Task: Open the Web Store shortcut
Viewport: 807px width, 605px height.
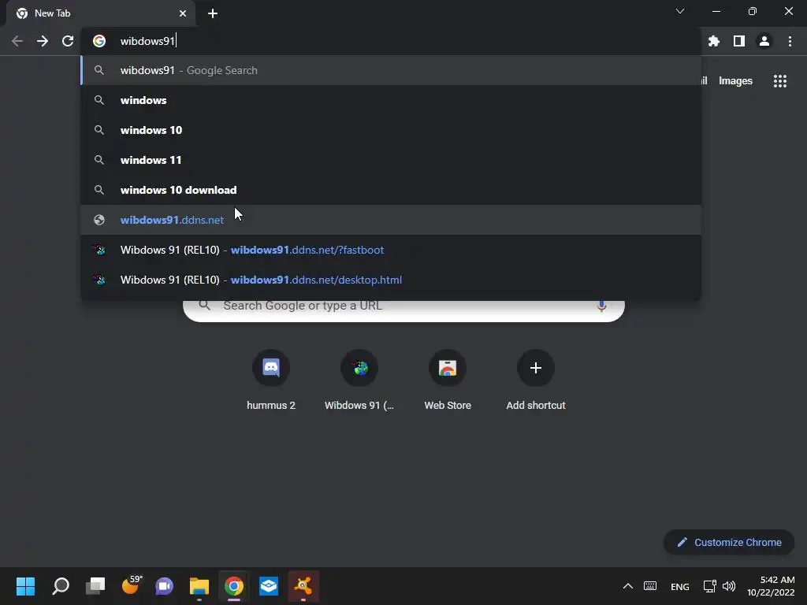Action: [448, 380]
